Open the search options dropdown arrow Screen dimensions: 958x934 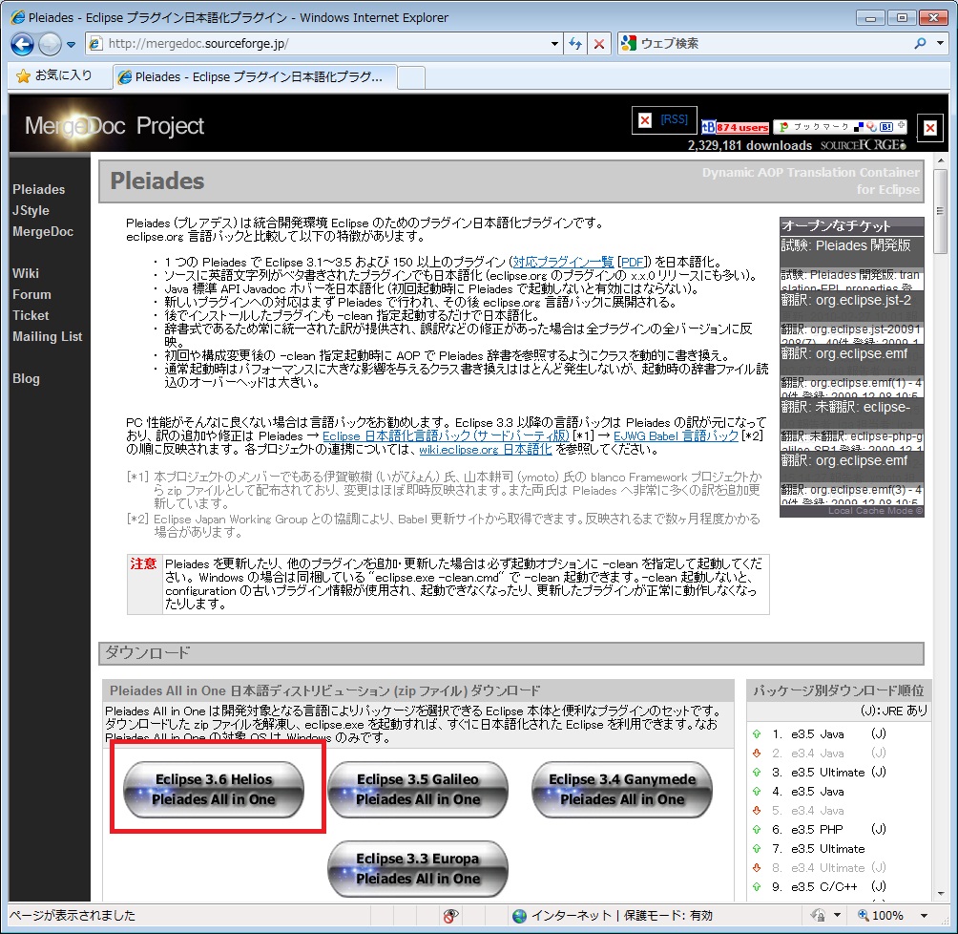(x=940, y=43)
